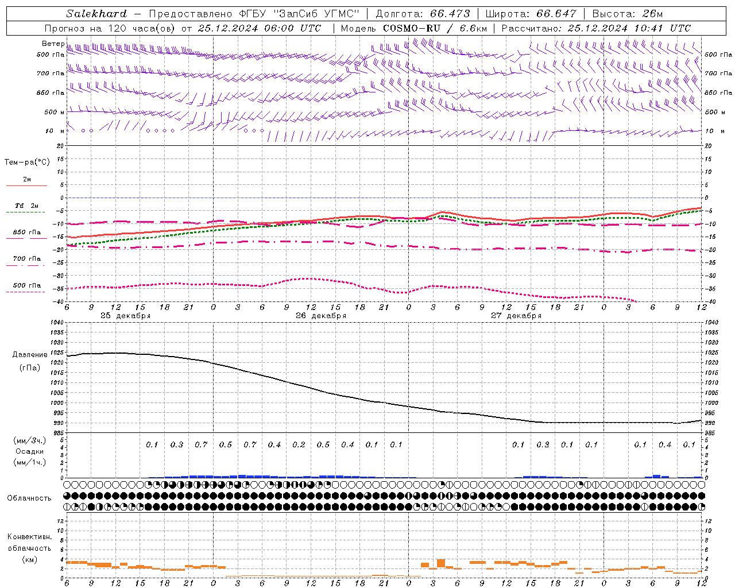Click the 'Ветер' wind panel label

point(53,44)
